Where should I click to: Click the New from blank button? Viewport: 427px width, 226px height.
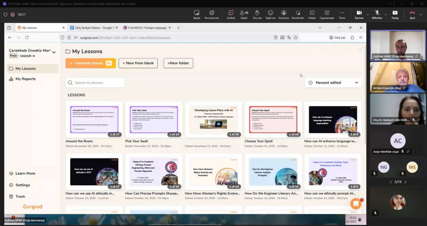pos(138,63)
